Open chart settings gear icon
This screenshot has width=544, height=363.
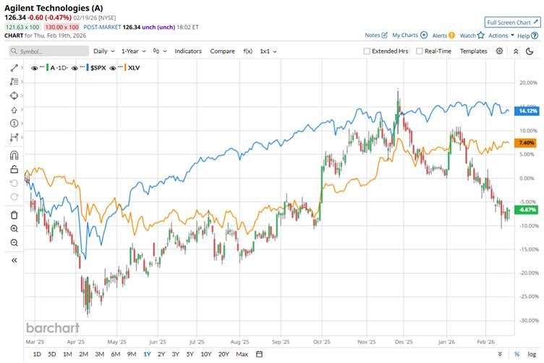[x=502, y=51]
